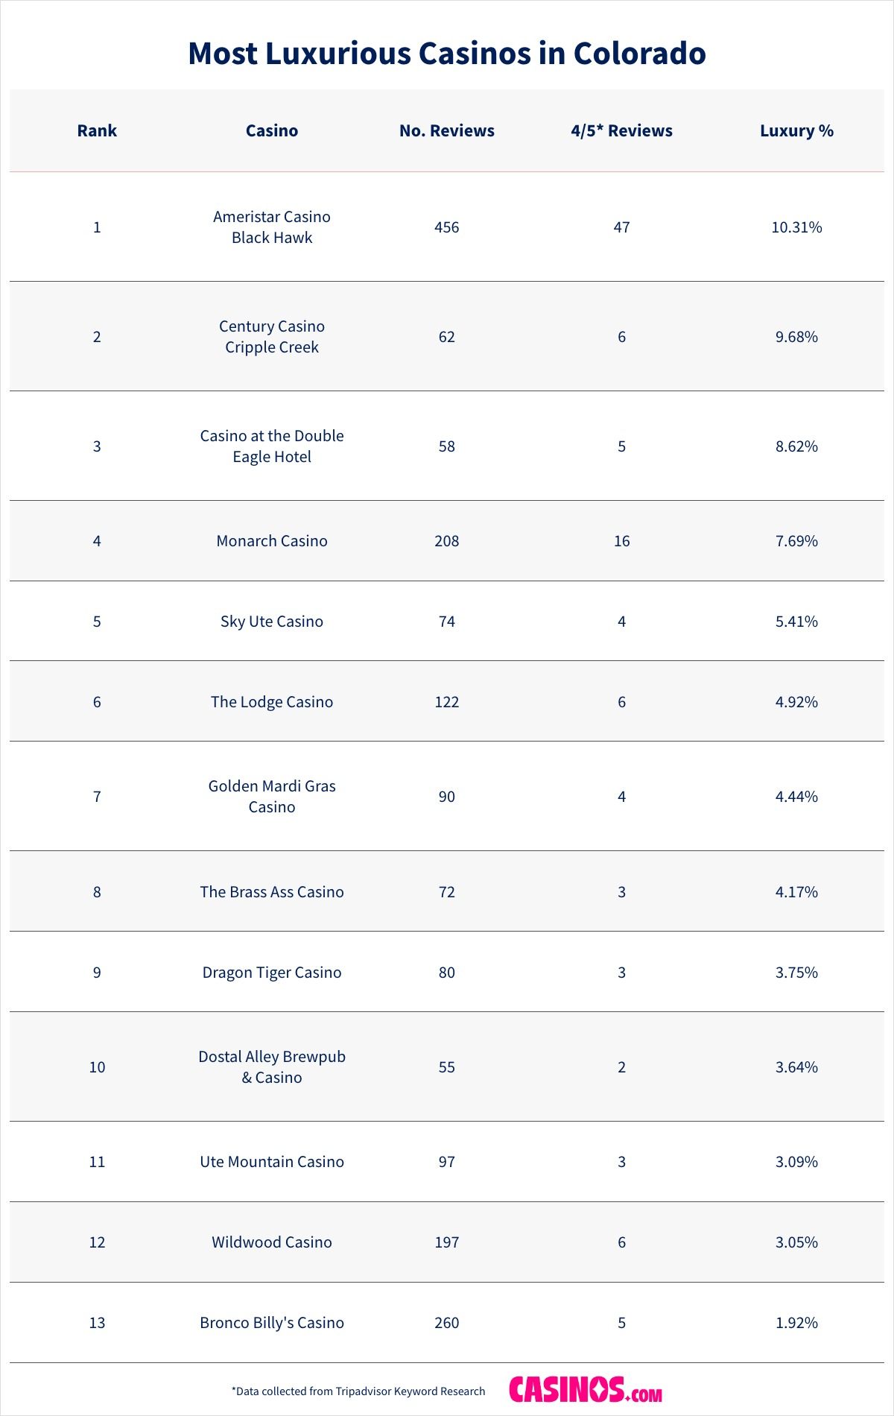The image size is (894, 1416).
Task: Select Casino at the Double Eagle Hotel
Action: [272, 446]
